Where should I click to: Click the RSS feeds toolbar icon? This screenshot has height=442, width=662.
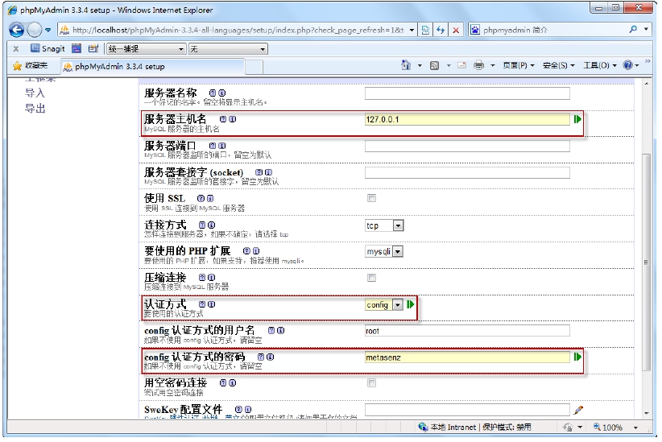click(434, 65)
